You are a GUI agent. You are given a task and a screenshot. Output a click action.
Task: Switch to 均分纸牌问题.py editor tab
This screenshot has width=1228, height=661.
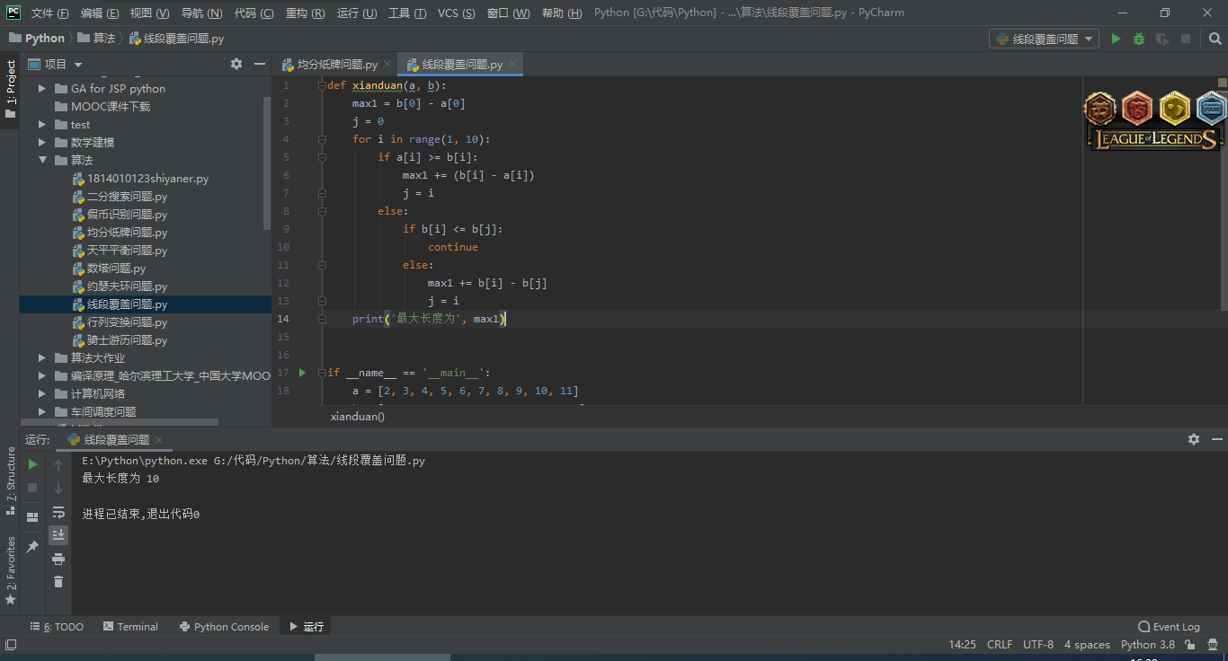tap(337, 65)
